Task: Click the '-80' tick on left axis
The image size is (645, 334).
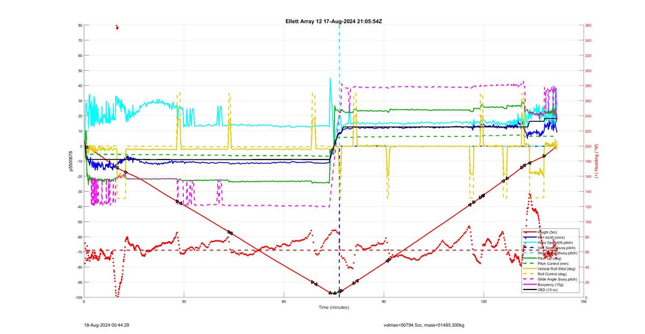Action: coord(78,267)
